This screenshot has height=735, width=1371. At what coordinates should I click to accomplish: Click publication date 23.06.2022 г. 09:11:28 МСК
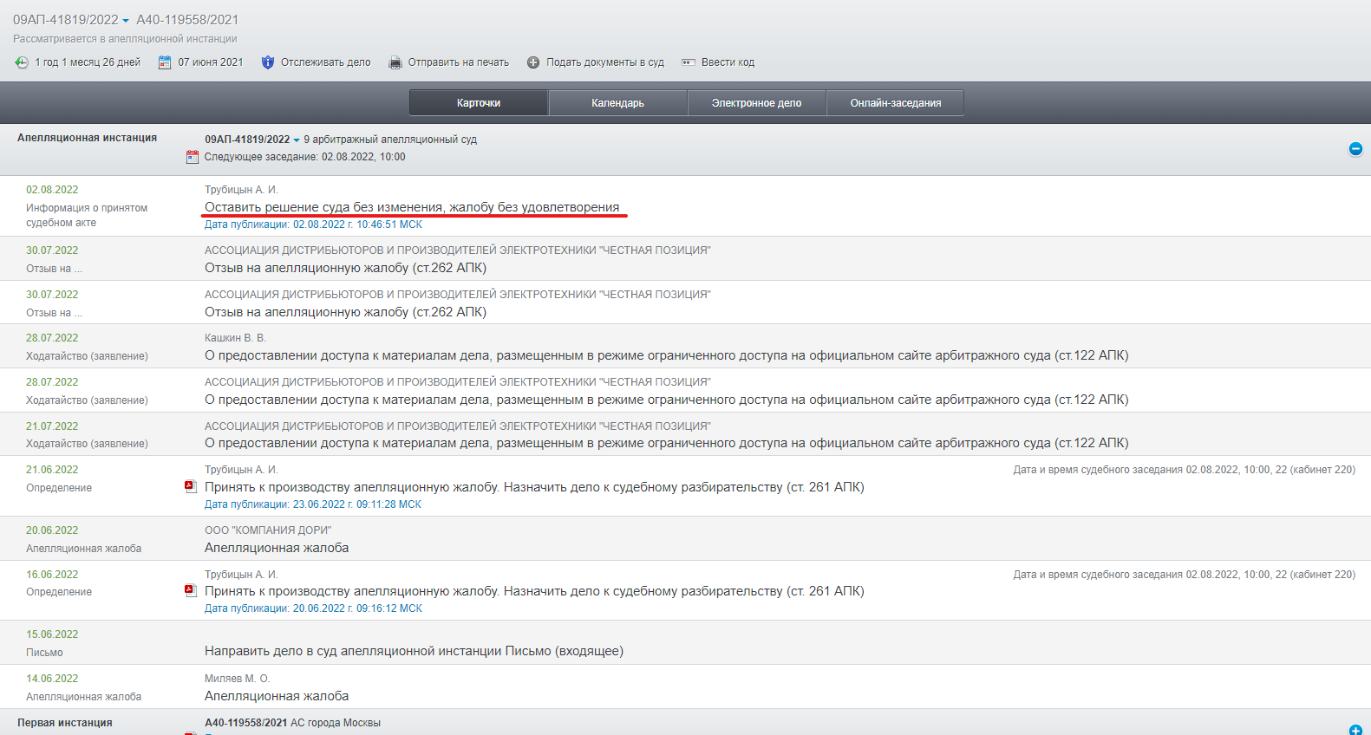click(x=313, y=504)
